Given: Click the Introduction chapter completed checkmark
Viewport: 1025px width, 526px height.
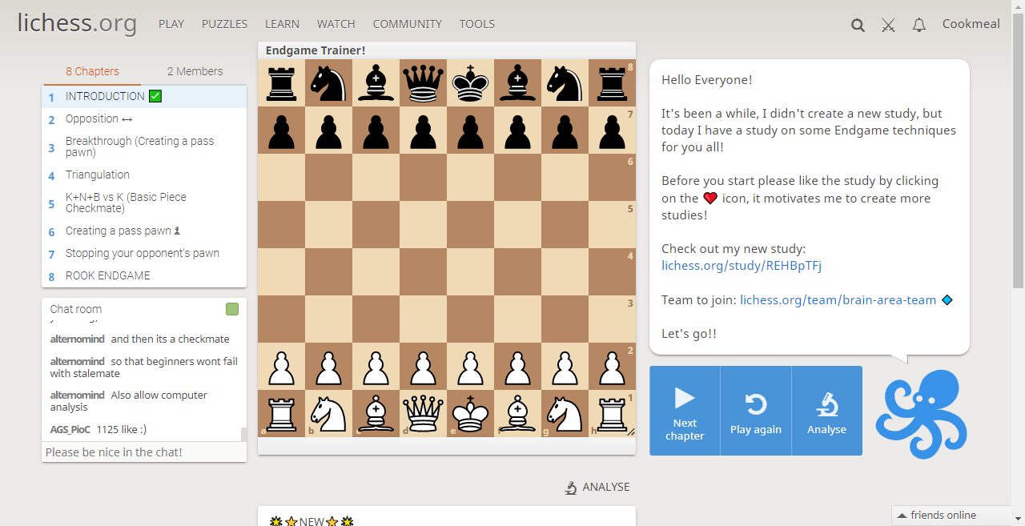Looking at the screenshot, I should tap(155, 96).
